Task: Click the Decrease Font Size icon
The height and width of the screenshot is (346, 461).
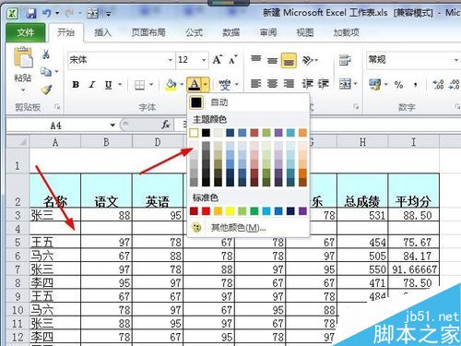Action: pos(233,59)
